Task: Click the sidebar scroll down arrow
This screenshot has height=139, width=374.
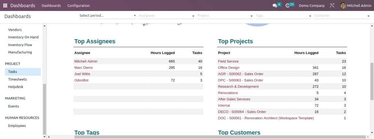Action: 44,137
